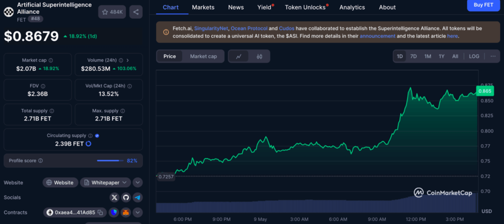Open Vol/Mkt Cap (24h) info icon
The height and width of the screenshot is (224, 504).
tap(129, 86)
